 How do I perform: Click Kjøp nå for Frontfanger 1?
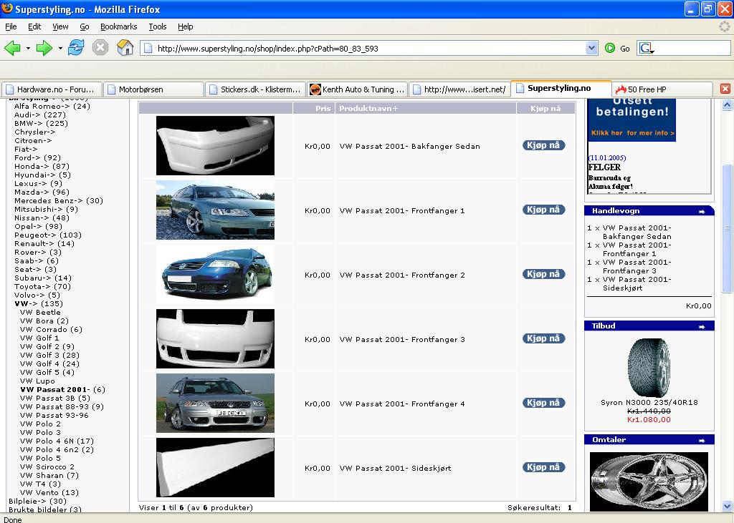(x=543, y=210)
